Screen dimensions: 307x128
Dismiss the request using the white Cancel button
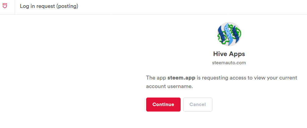(x=197, y=105)
